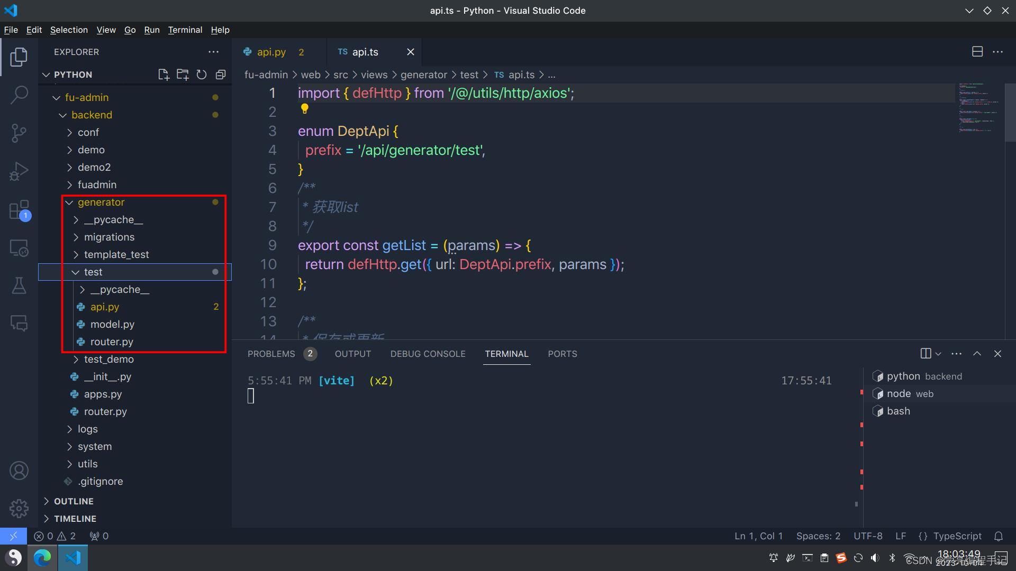The image size is (1016, 571).
Task: Open Source Control view
Action: (x=19, y=133)
